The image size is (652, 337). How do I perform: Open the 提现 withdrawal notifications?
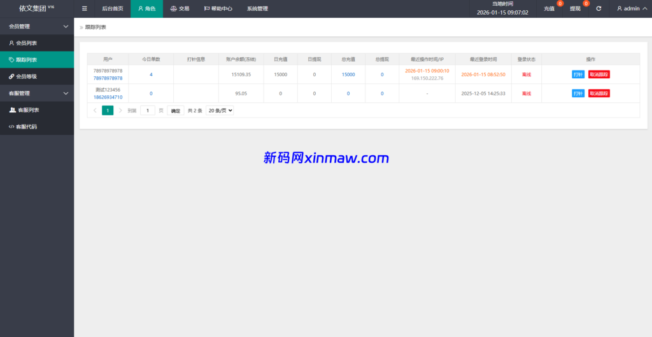click(575, 8)
